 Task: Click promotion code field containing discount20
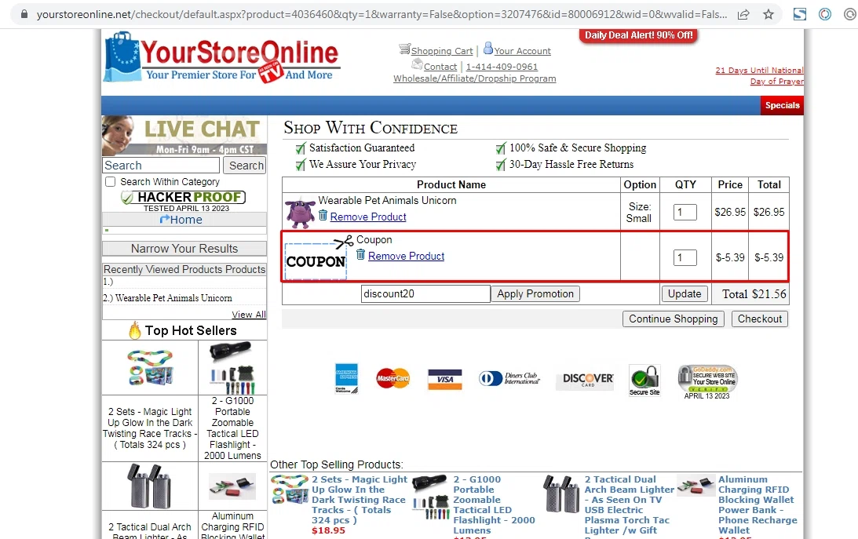pyautogui.click(x=425, y=293)
